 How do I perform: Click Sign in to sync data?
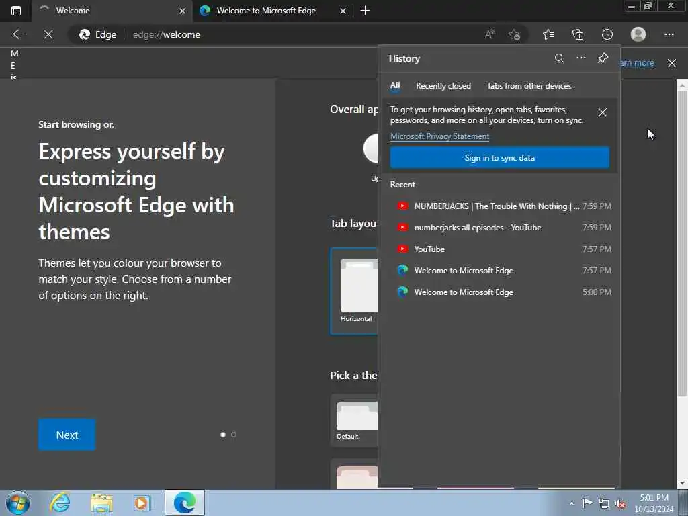(x=499, y=157)
